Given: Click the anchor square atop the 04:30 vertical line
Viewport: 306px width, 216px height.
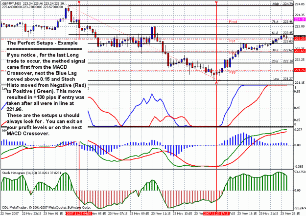Looking at the screenshot, I should (x=79, y=1).
